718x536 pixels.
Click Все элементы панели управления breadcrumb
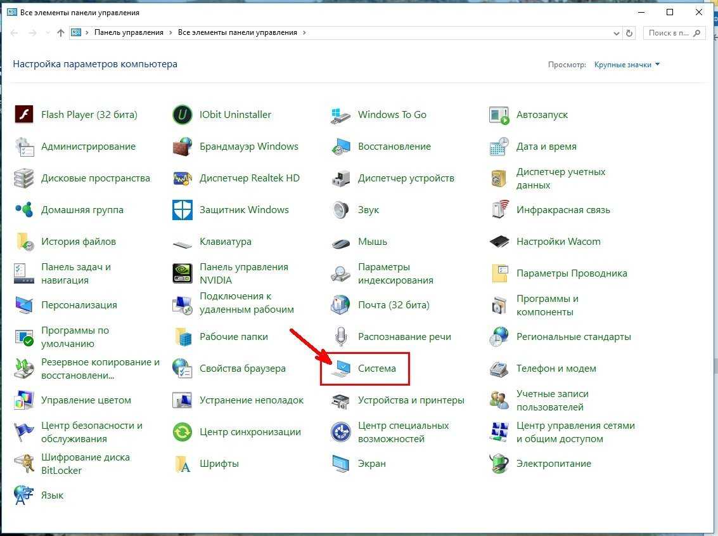coord(238,32)
